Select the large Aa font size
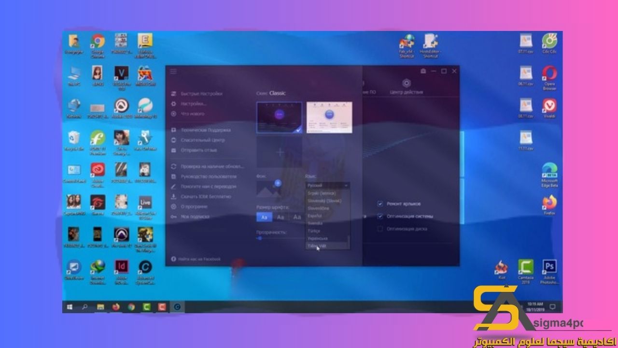 pyautogui.click(x=297, y=217)
